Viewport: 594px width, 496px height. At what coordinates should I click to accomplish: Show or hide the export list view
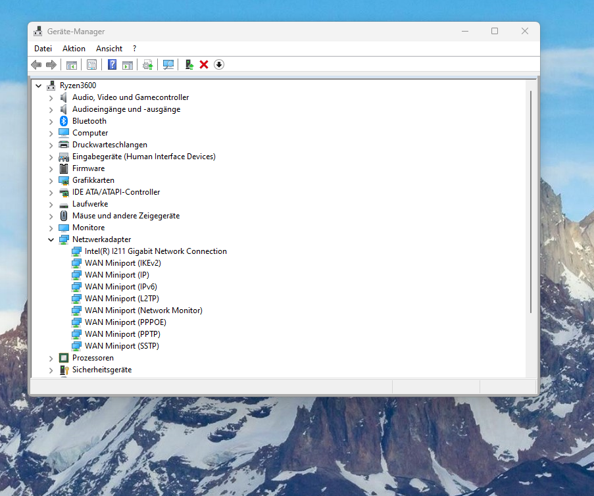pos(128,64)
